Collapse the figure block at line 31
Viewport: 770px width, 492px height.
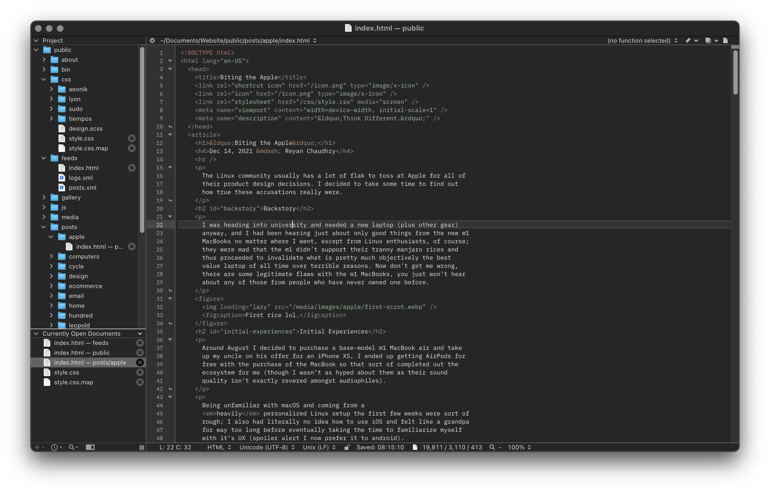[x=170, y=298]
